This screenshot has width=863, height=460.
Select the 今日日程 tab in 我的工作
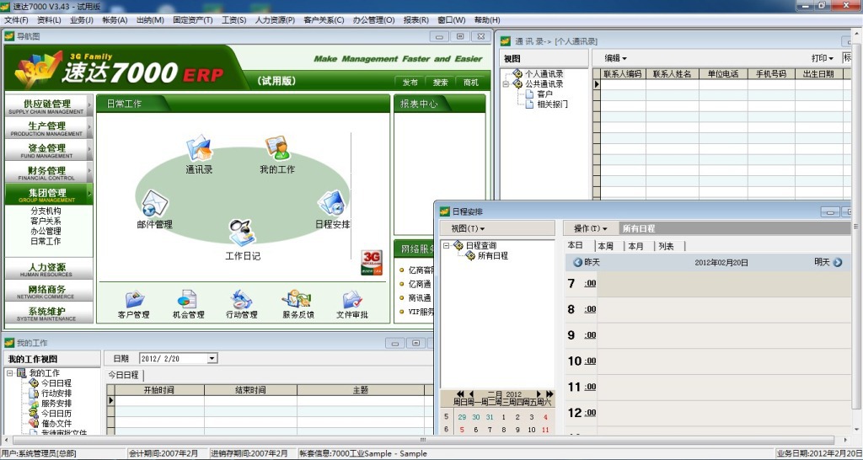click(x=123, y=375)
